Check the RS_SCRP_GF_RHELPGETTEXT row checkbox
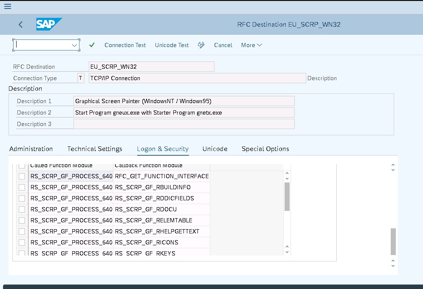The image size is (423, 289). [22, 232]
